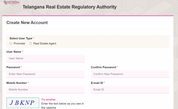Click the Confirm New Password field
Viewport: 178px width, 109px height.
tap(130, 74)
